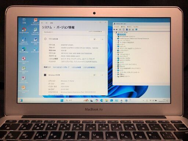Open the システムの詳細設定 link
This screenshot has width=188, height=141.
89,67
